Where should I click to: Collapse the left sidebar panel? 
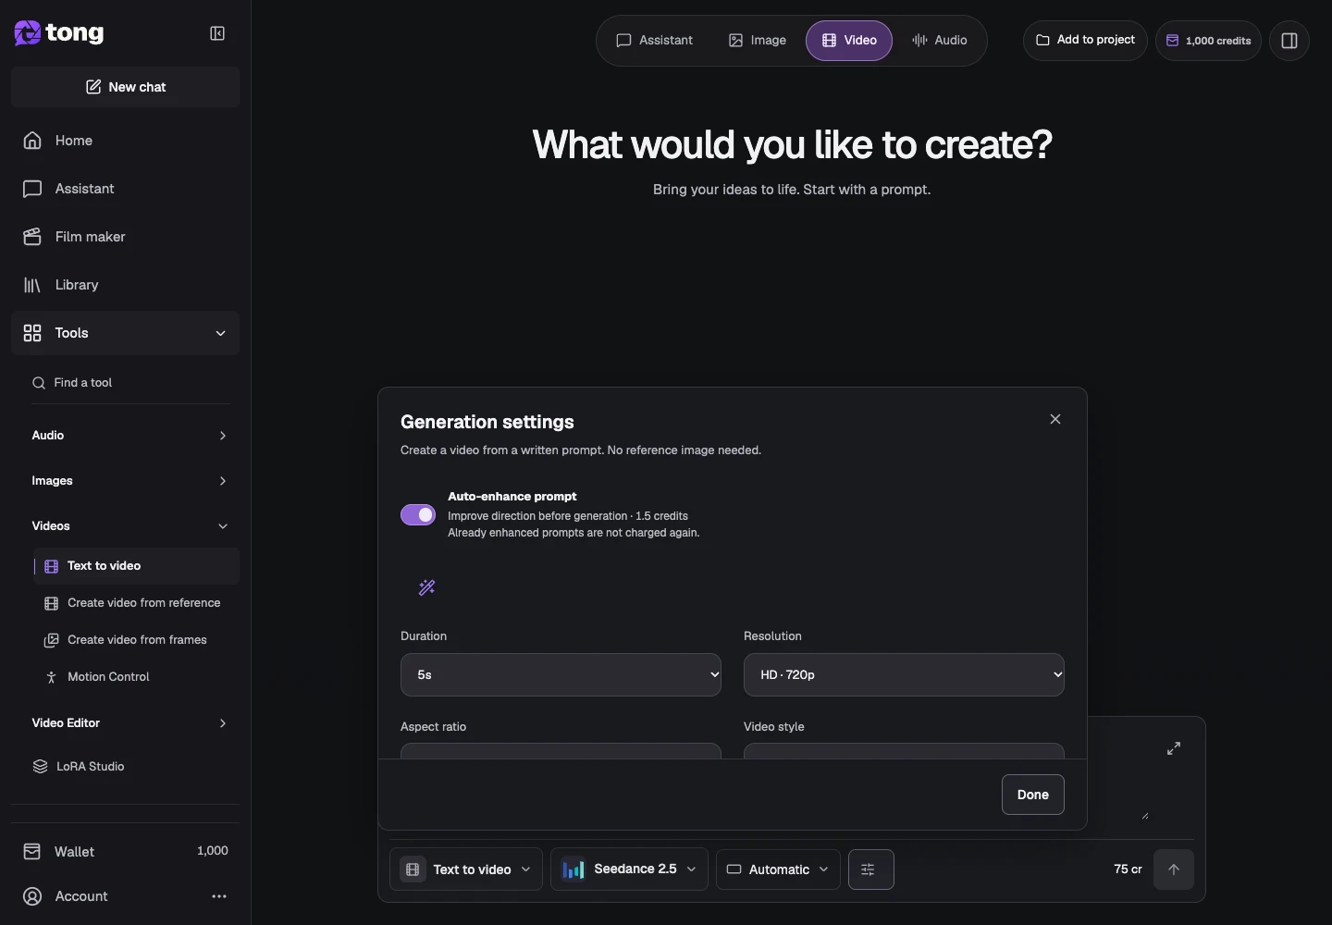(217, 33)
